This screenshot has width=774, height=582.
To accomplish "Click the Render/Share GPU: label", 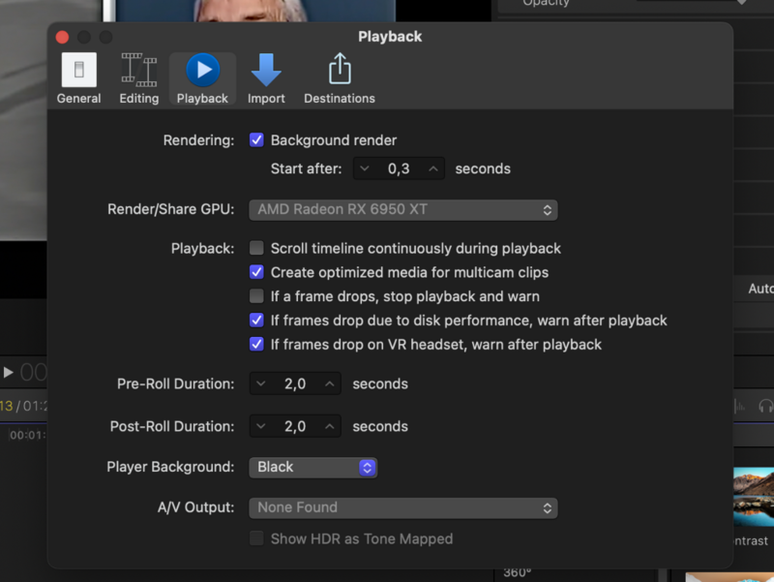I will (171, 209).
